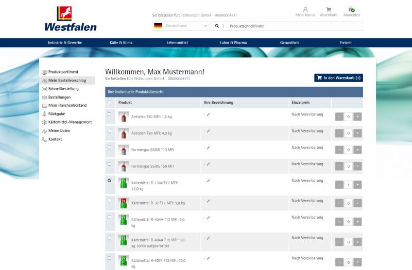Click the Abmelden logout icon
The height and width of the screenshot is (270, 412).
coord(351,10)
